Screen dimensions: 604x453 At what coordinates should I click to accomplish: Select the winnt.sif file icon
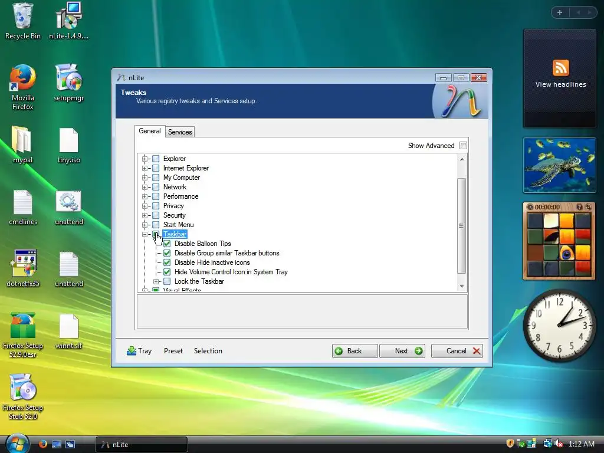pyautogui.click(x=68, y=331)
